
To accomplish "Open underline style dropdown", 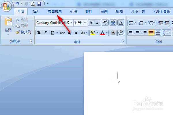I will coord(57,33).
